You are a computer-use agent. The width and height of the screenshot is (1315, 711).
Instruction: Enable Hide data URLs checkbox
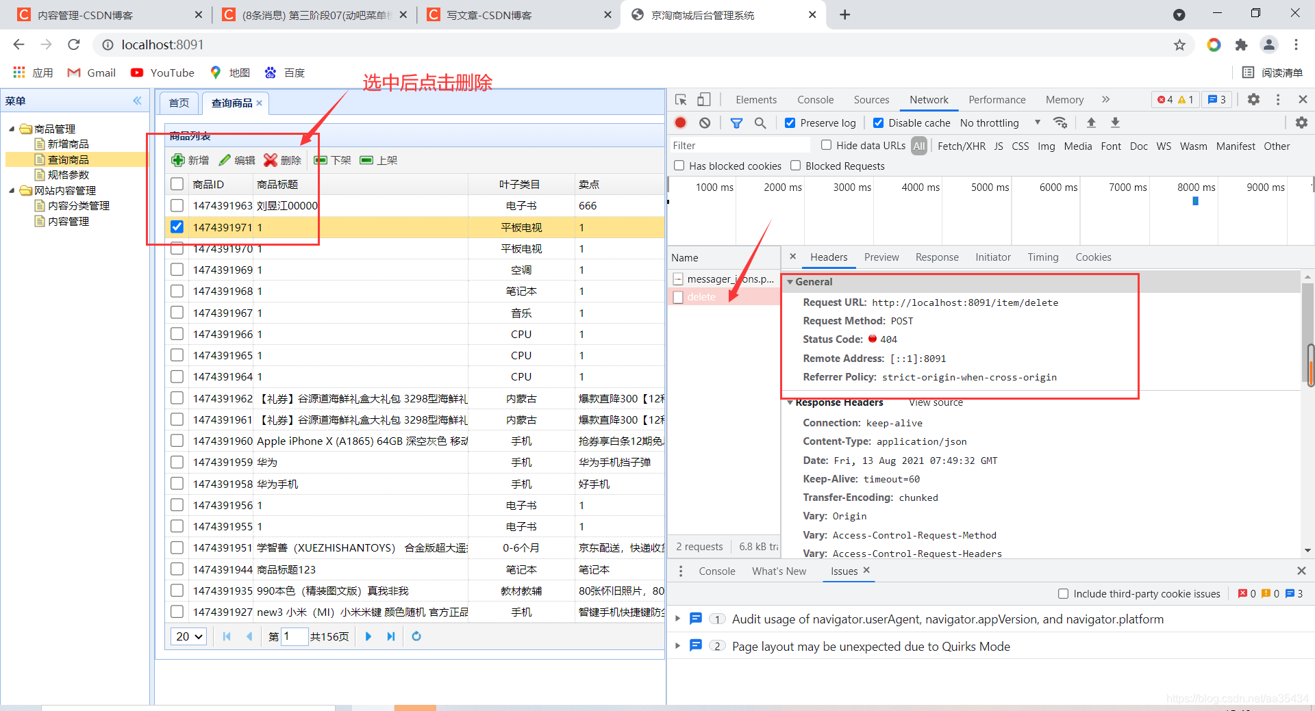click(x=827, y=145)
